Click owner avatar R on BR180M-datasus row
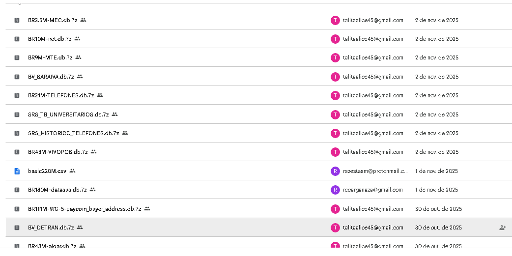Image resolution: width=512 pixels, height=256 pixels. pos(335,190)
